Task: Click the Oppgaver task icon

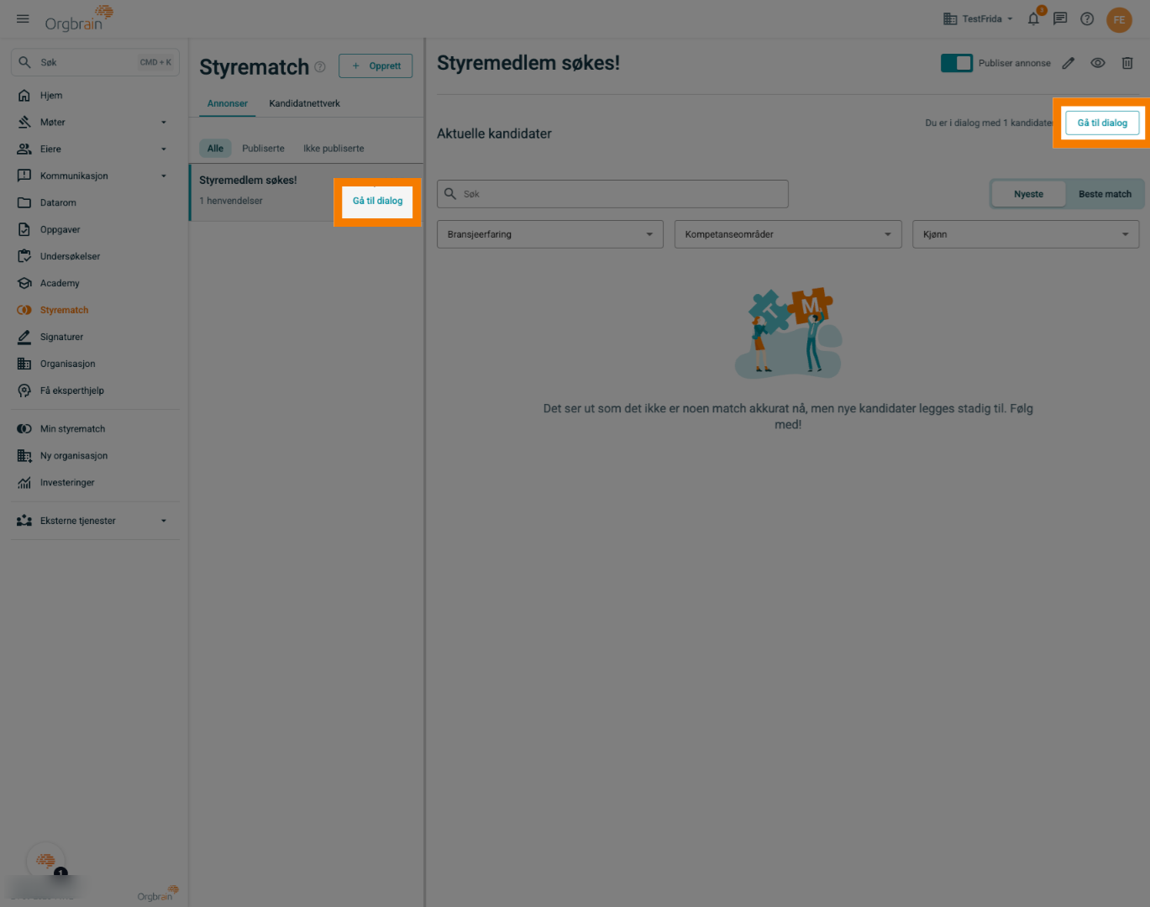Action: coord(24,230)
